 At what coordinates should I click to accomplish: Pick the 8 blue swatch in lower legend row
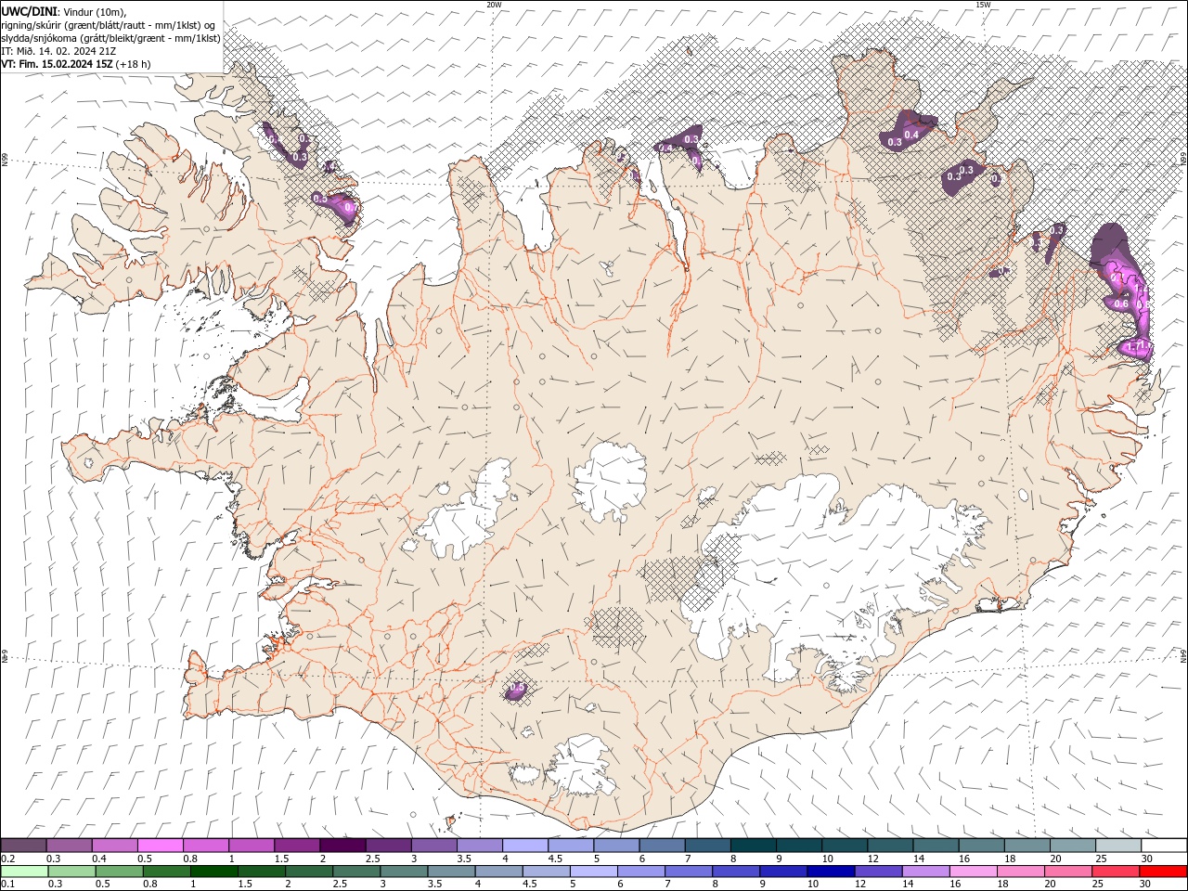[735, 872]
